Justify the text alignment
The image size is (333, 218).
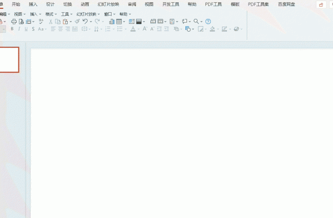pyautogui.click(x=75, y=29)
